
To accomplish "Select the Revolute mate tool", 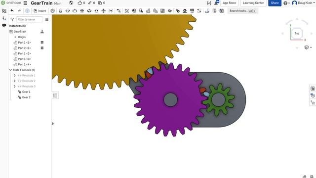I will (68, 11).
